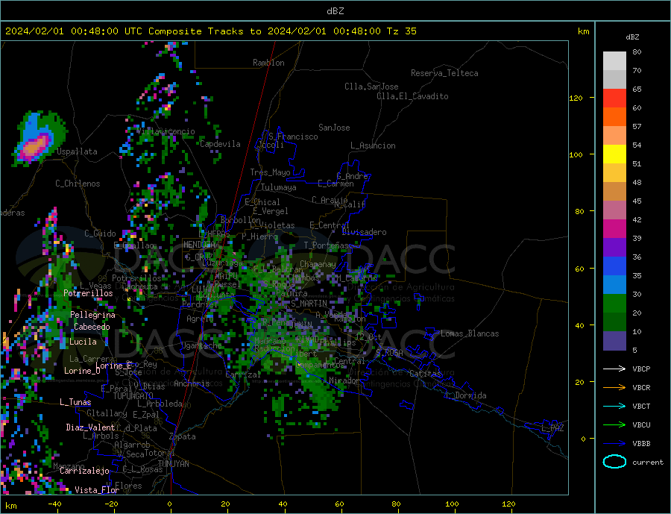Click the 'VBCP' legend label
The image size is (671, 514).
[641, 369]
